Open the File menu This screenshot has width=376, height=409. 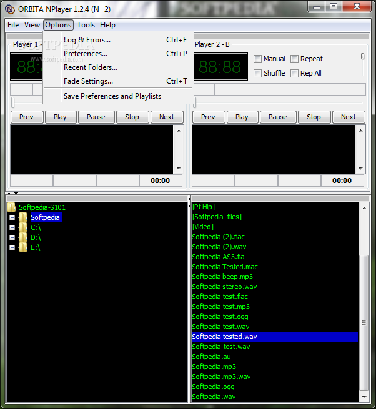click(13, 25)
